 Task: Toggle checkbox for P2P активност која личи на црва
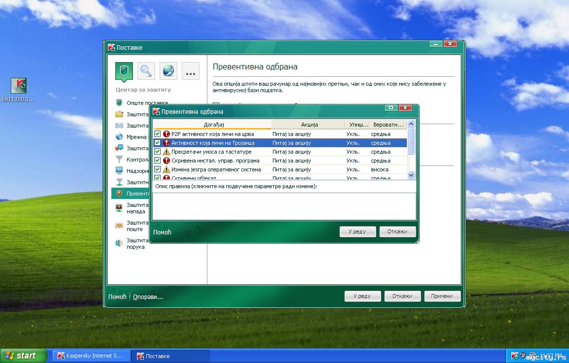tap(158, 134)
